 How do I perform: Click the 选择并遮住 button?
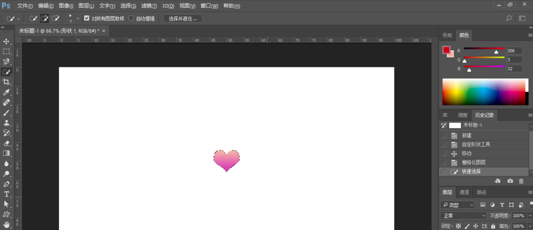[x=183, y=18]
